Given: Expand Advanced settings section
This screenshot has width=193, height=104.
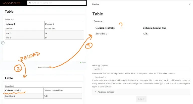Looking at the screenshot, I should [141, 92].
